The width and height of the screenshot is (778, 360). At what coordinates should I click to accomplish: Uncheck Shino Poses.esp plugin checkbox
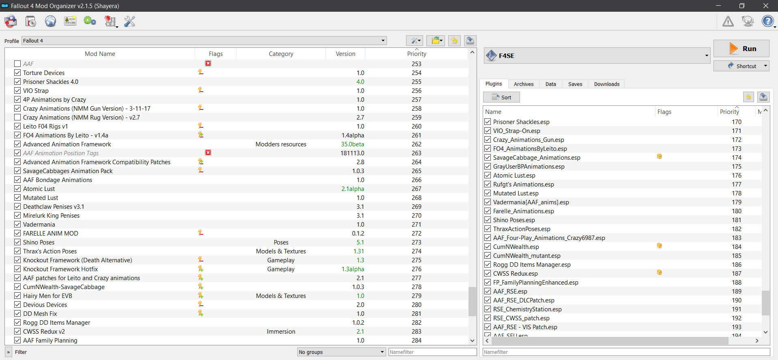pyautogui.click(x=488, y=220)
